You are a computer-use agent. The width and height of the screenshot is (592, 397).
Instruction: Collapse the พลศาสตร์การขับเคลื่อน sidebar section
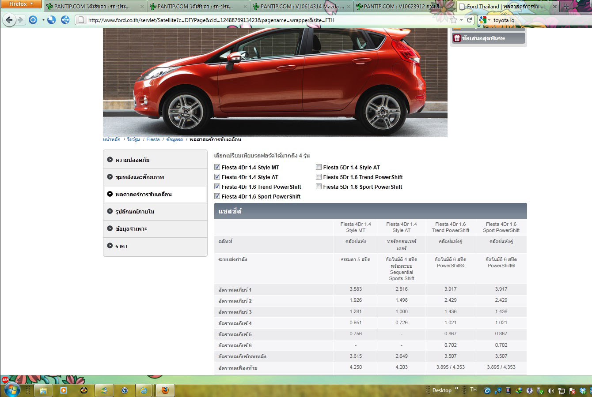(x=155, y=194)
